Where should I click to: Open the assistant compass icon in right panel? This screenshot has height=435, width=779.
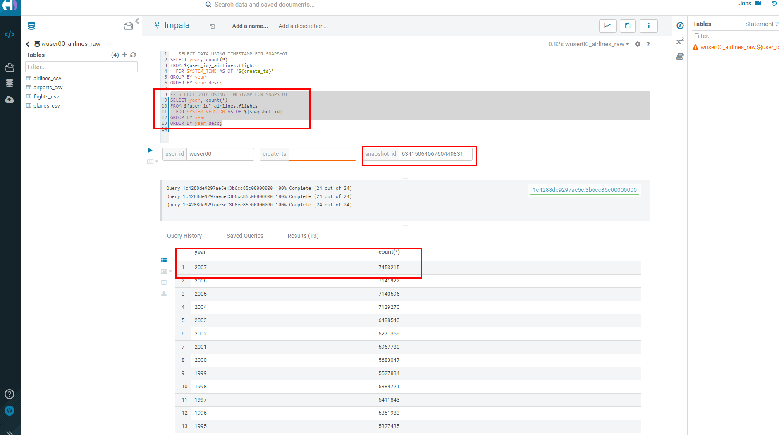(680, 26)
